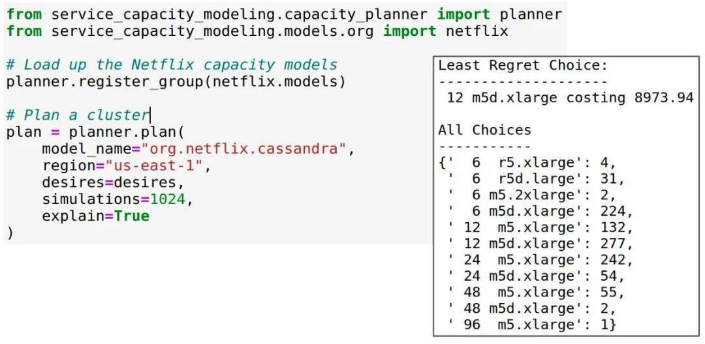Screen dimensions: 705x344
Task: Click the '6 r5.xlarge': 4 entry
Action: click(527, 162)
